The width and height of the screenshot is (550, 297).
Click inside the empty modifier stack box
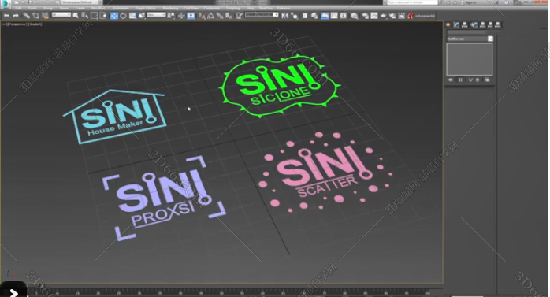470,59
